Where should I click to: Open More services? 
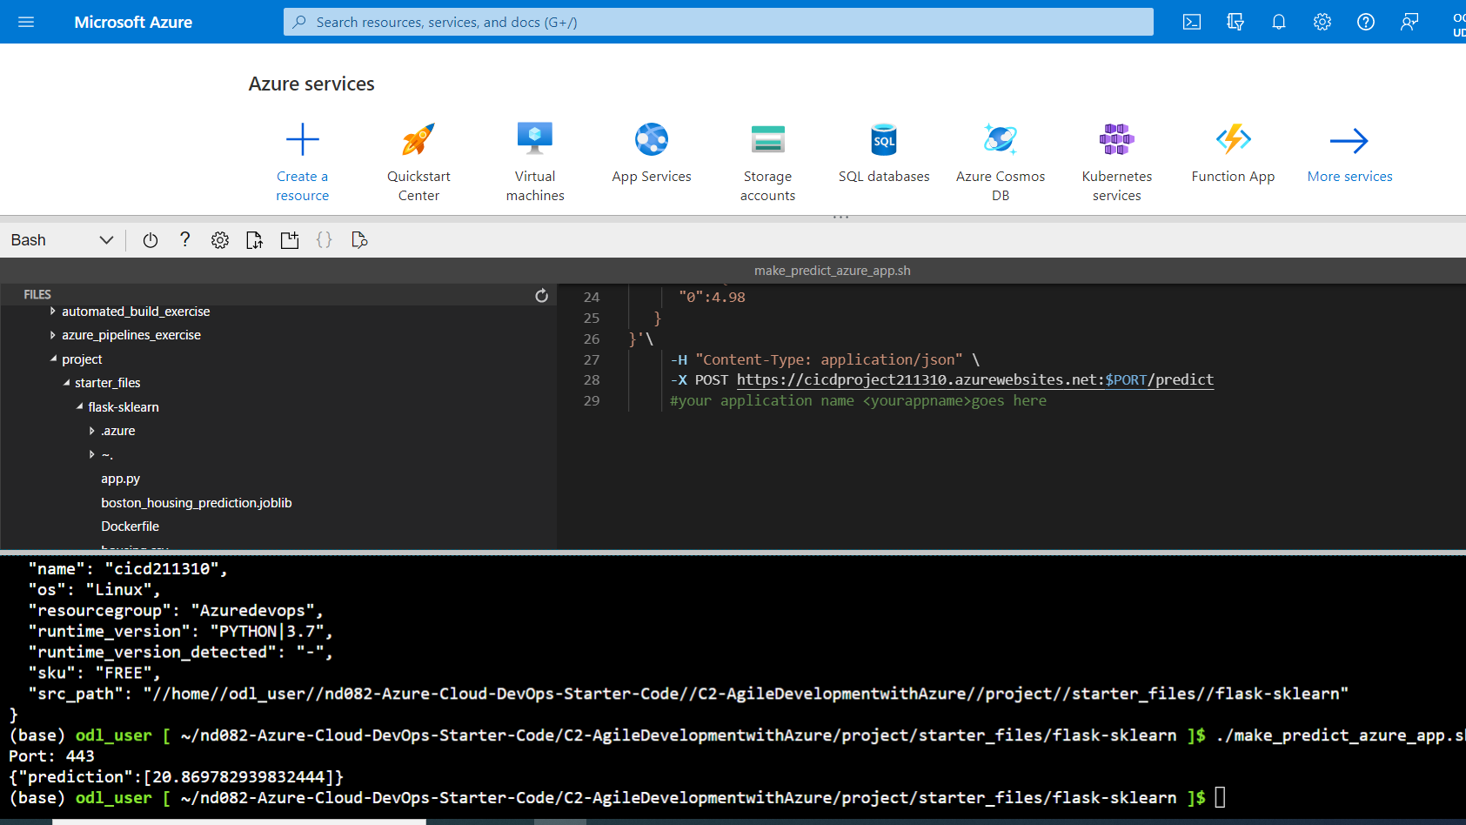click(1349, 155)
